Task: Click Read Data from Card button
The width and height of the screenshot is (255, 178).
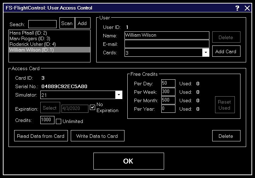Action: (41, 136)
